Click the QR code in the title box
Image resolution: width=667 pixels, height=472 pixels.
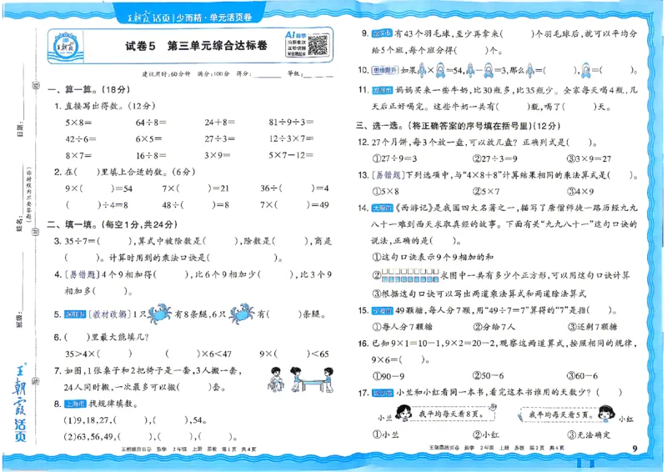pyautogui.click(x=318, y=45)
